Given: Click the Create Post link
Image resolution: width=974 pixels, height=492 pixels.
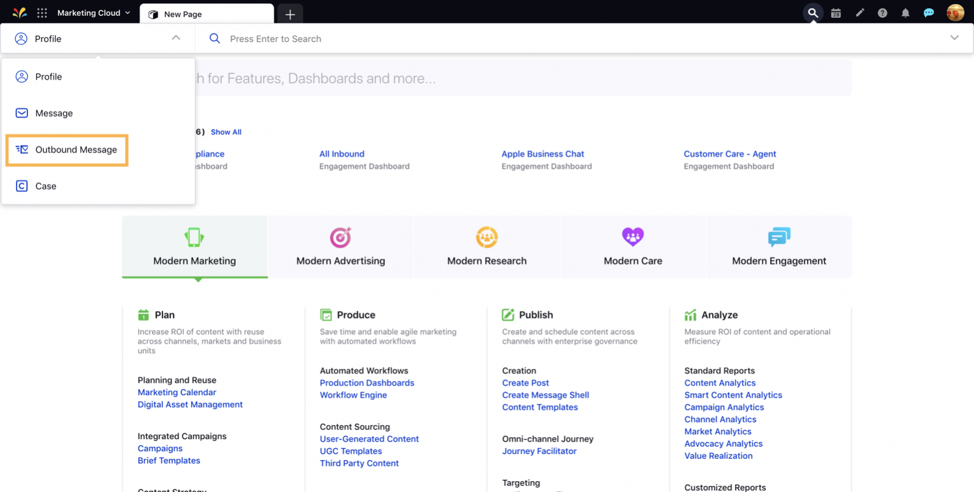Looking at the screenshot, I should click(x=525, y=383).
